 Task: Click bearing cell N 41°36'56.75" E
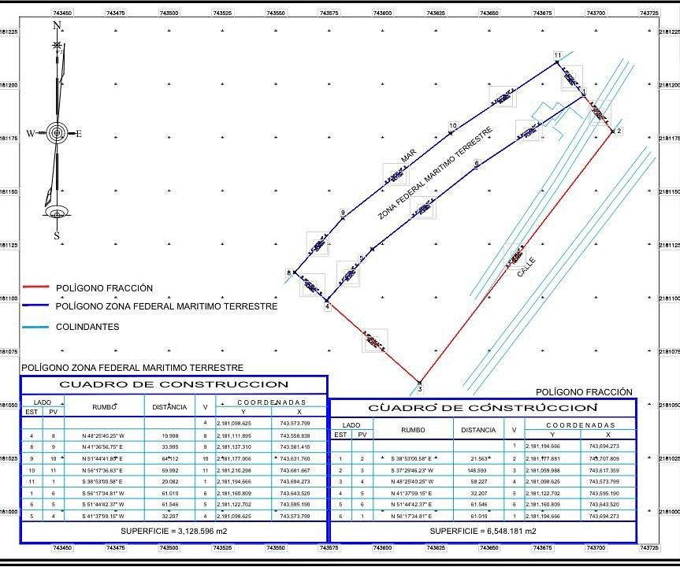pyautogui.click(x=103, y=447)
